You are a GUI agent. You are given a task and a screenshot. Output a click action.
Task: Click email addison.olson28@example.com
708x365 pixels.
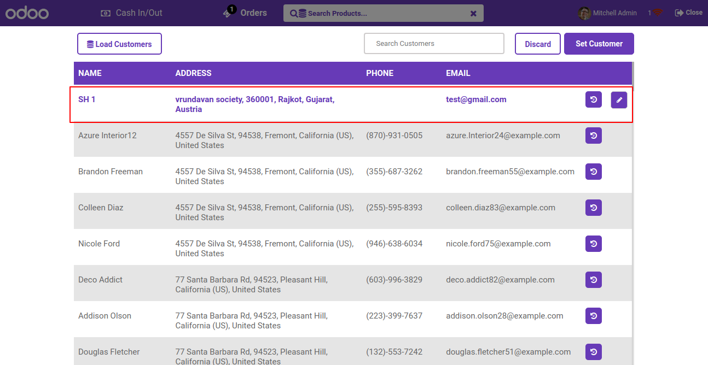tap(504, 316)
